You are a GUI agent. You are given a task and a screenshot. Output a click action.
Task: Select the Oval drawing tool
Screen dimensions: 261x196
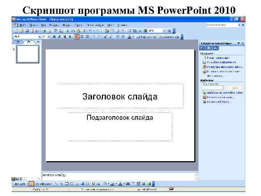click(72, 184)
